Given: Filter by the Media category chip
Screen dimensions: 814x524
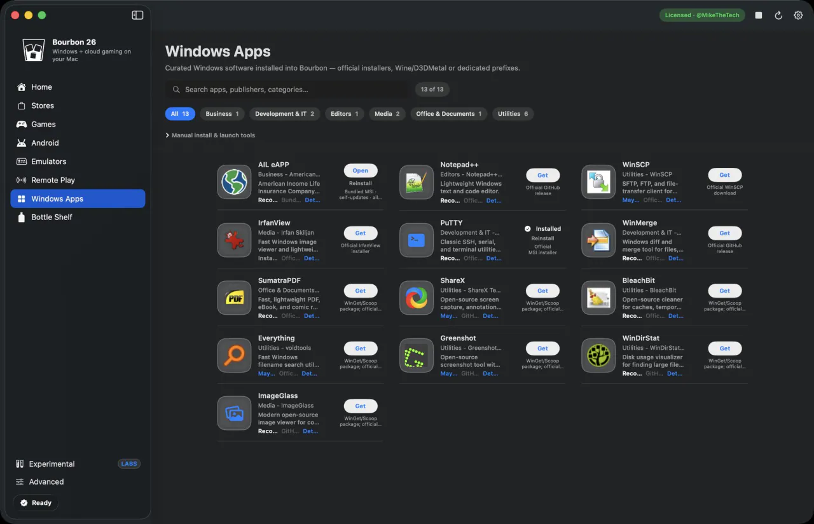Looking at the screenshot, I should click(x=387, y=114).
